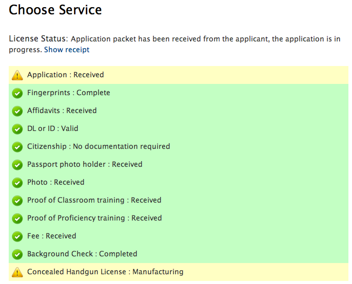Image resolution: width=352 pixels, height=284 pixels.
Task: Click the Citizenship : No documentation required text
Action: pos(99,146)
